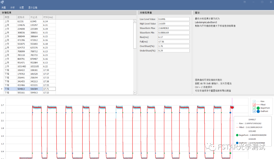Click the red Filted legend line sample

click(258, 105)
